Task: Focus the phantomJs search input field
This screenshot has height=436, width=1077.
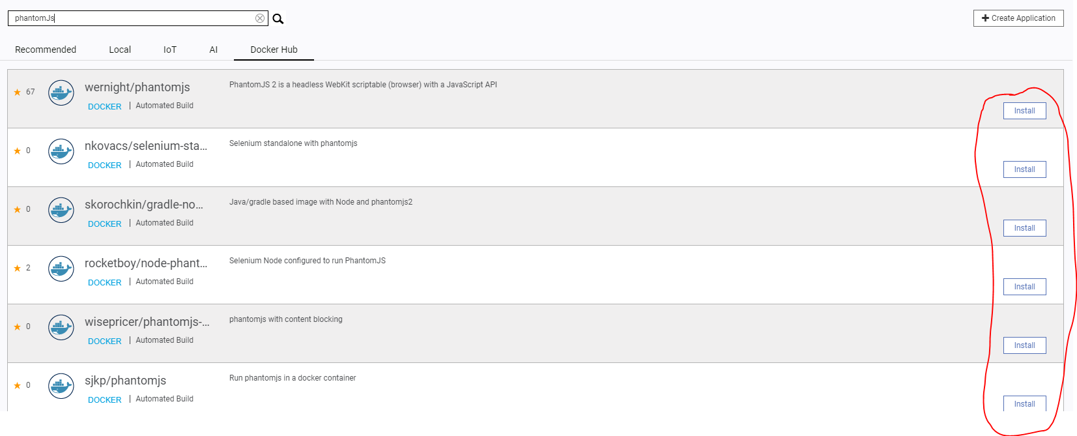Action: (130, 18)
